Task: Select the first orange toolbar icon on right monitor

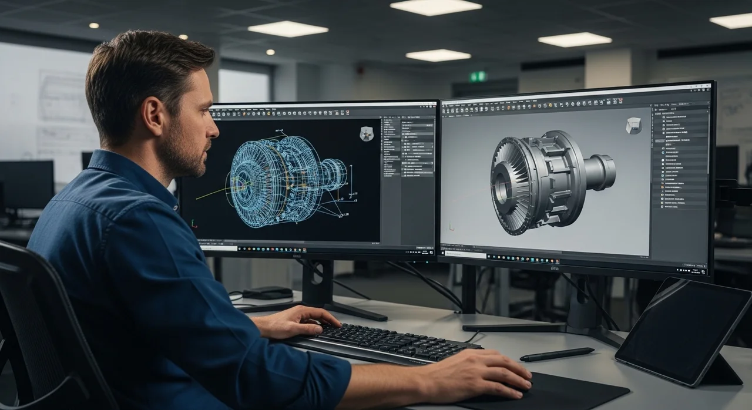Action: 510,108
